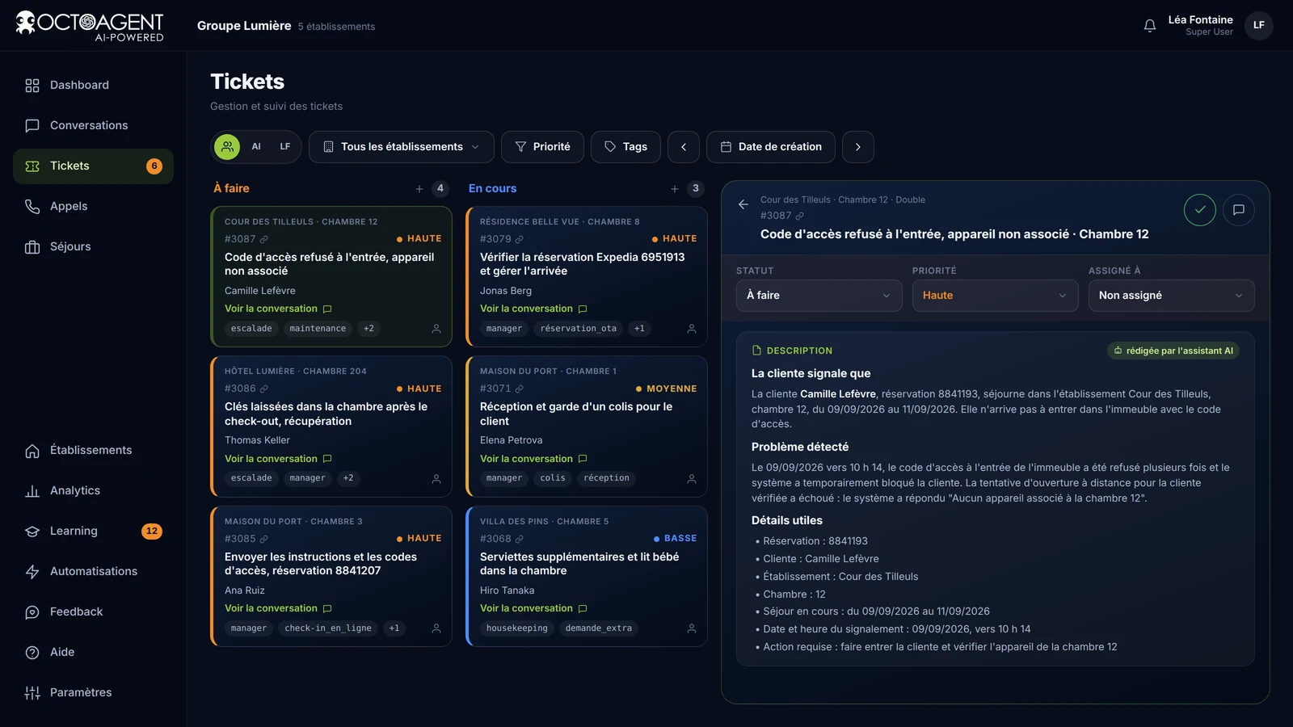Click the OctoAgent logo
Image resolution: width=1293 pixels, height=727 pixels.
[90, 26]
